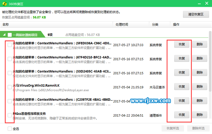Click the 恢复所选 button
212x134 pixels.
173,128
